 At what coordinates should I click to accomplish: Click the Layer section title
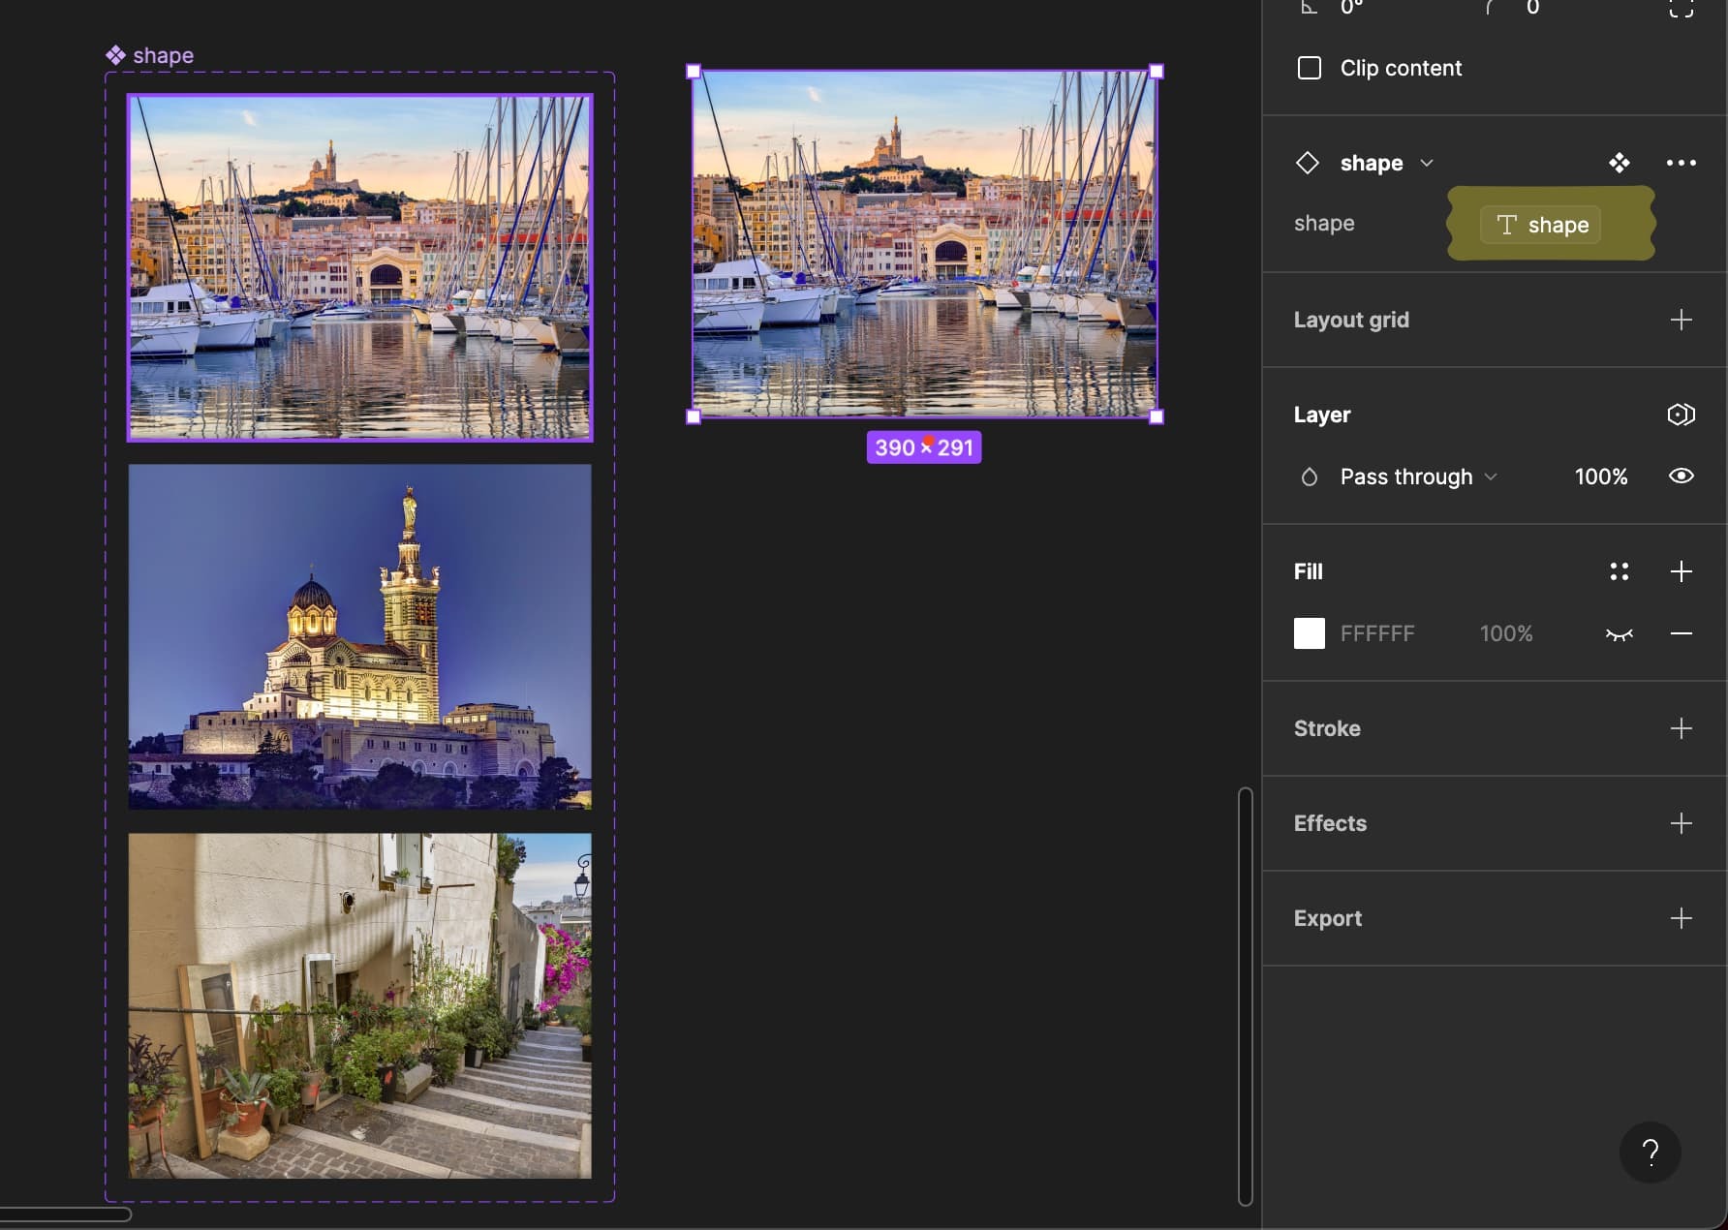point(1322,415)
